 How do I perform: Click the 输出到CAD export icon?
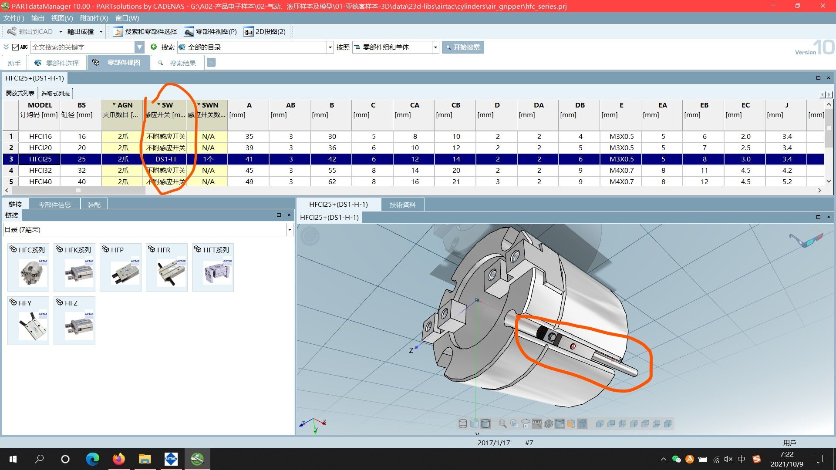point(12,31)
